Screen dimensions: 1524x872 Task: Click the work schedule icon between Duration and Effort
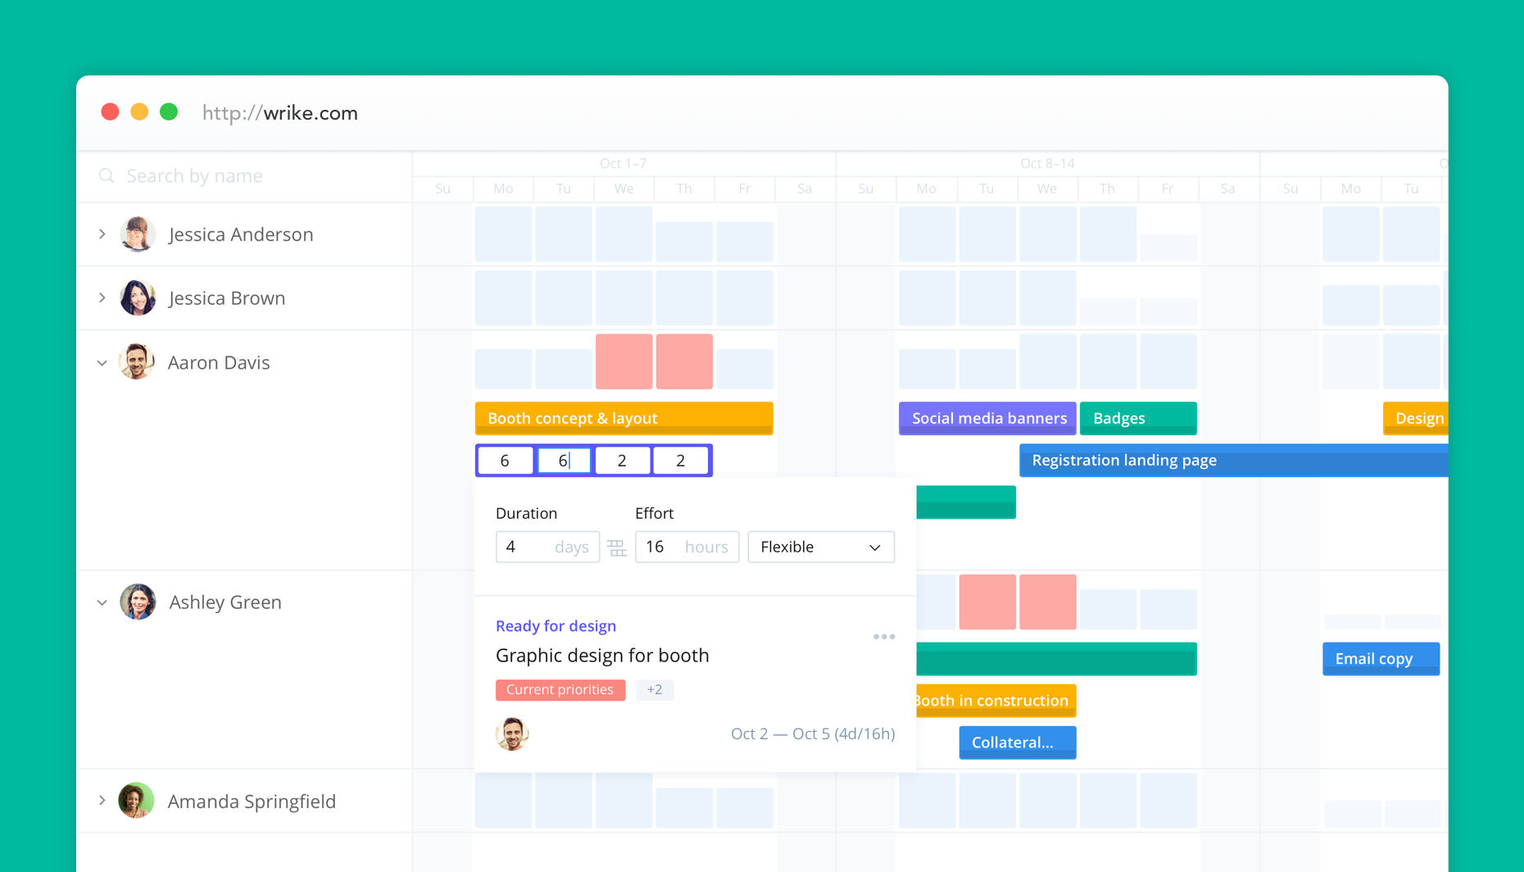(x=617, y=547)
